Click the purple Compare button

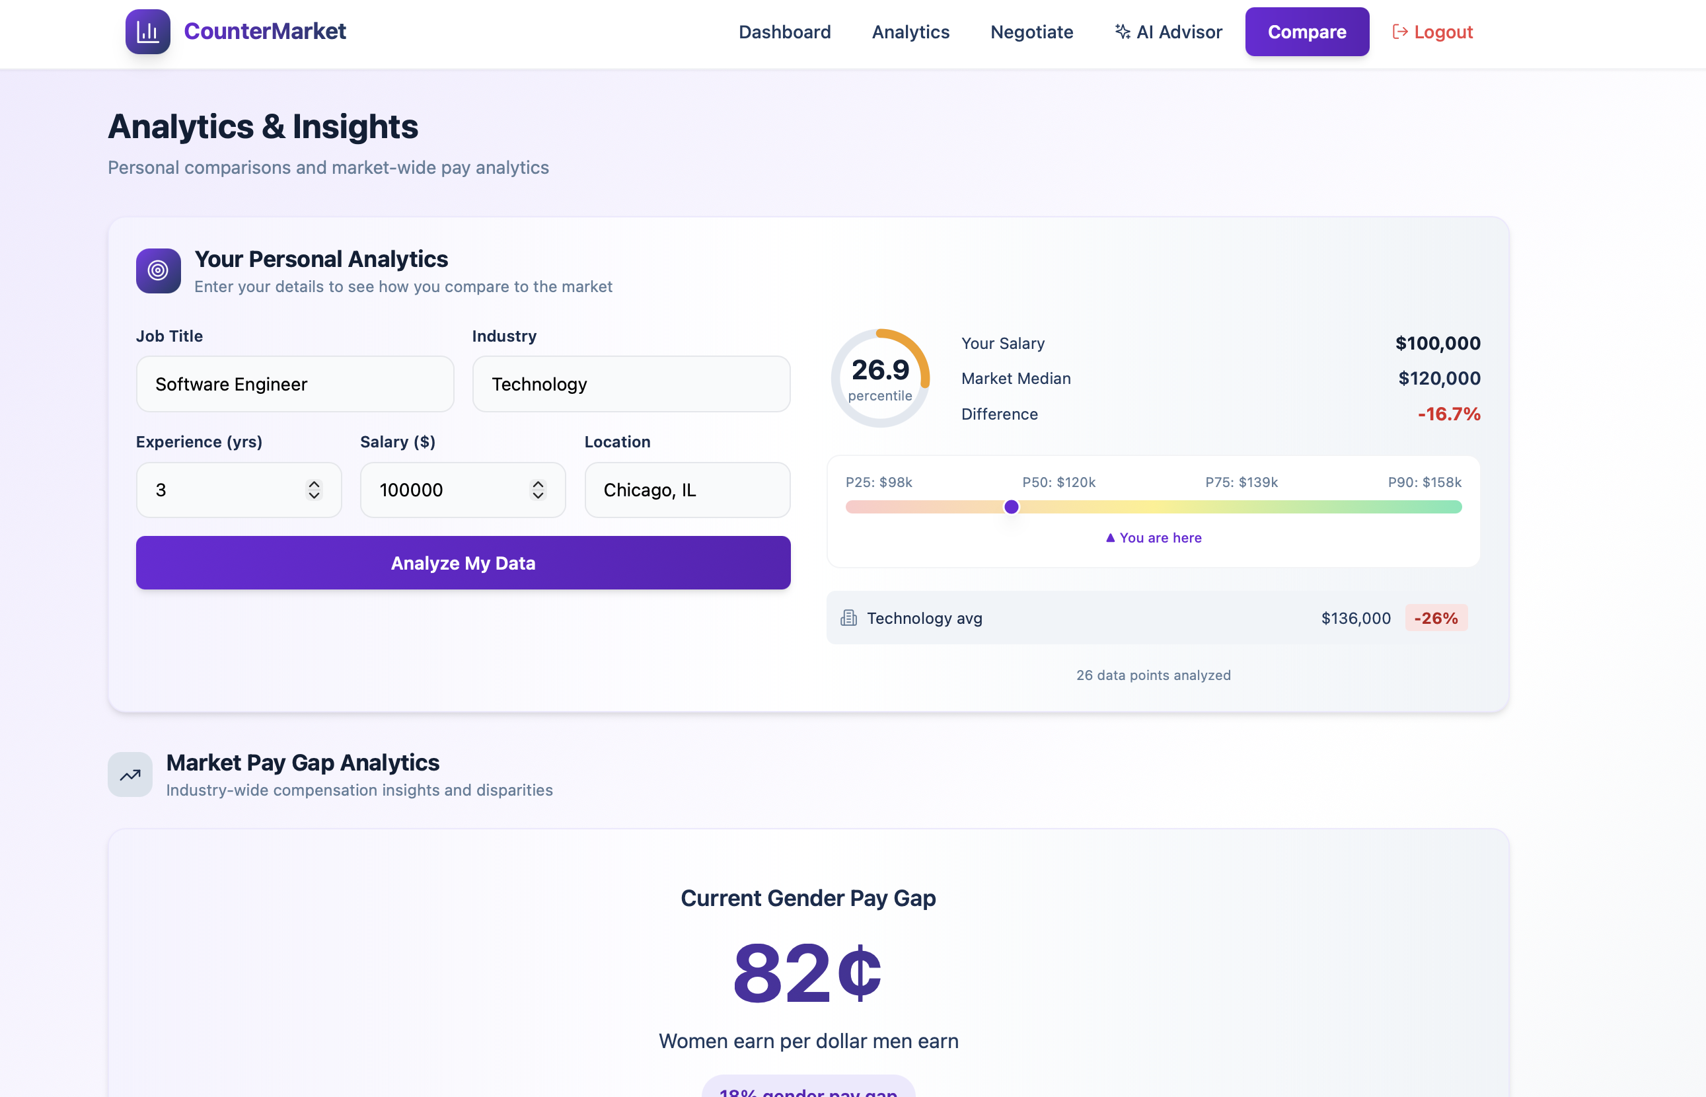pyautogui.click(x=1306, y=31)
